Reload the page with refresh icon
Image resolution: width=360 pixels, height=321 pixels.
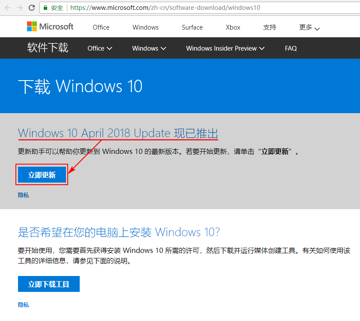(x=32, y=8)
